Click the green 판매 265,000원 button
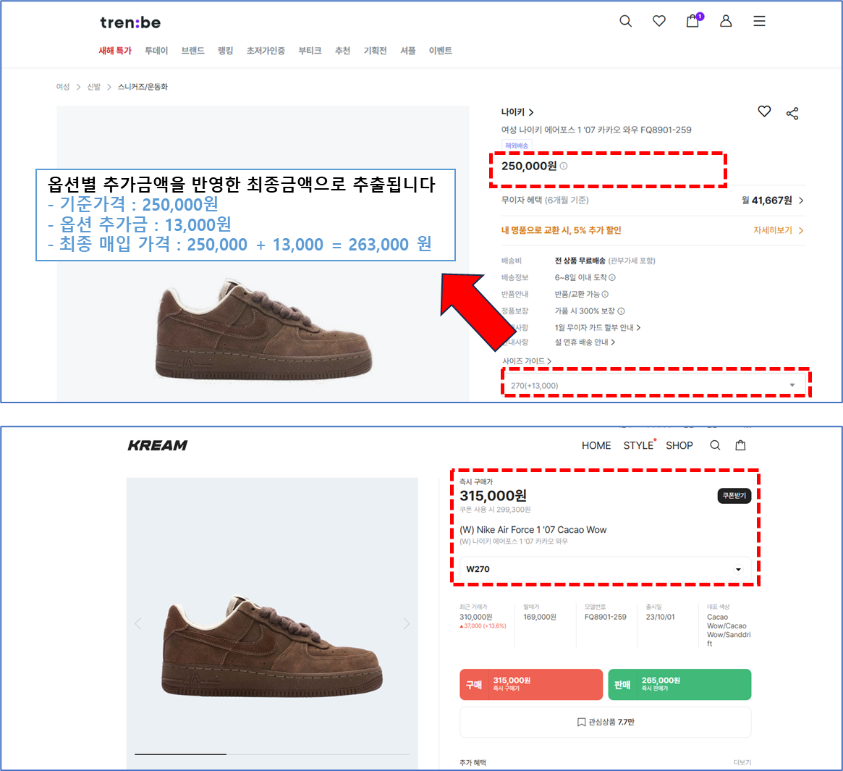Screen dimensions: 843x771 click(679, 684)
